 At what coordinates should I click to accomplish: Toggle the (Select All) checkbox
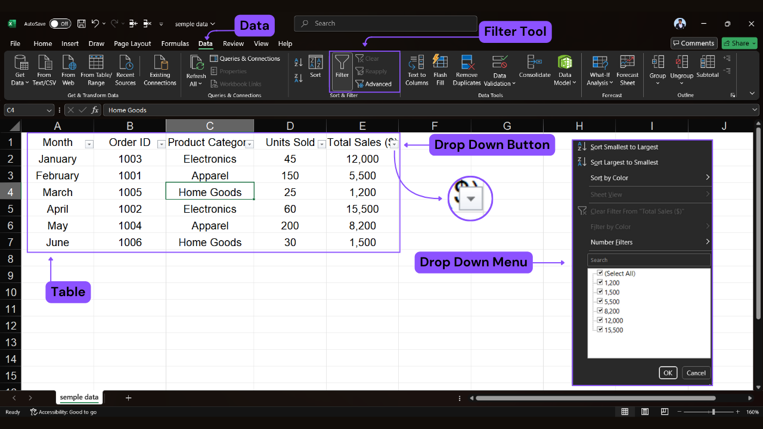[600, 273]
